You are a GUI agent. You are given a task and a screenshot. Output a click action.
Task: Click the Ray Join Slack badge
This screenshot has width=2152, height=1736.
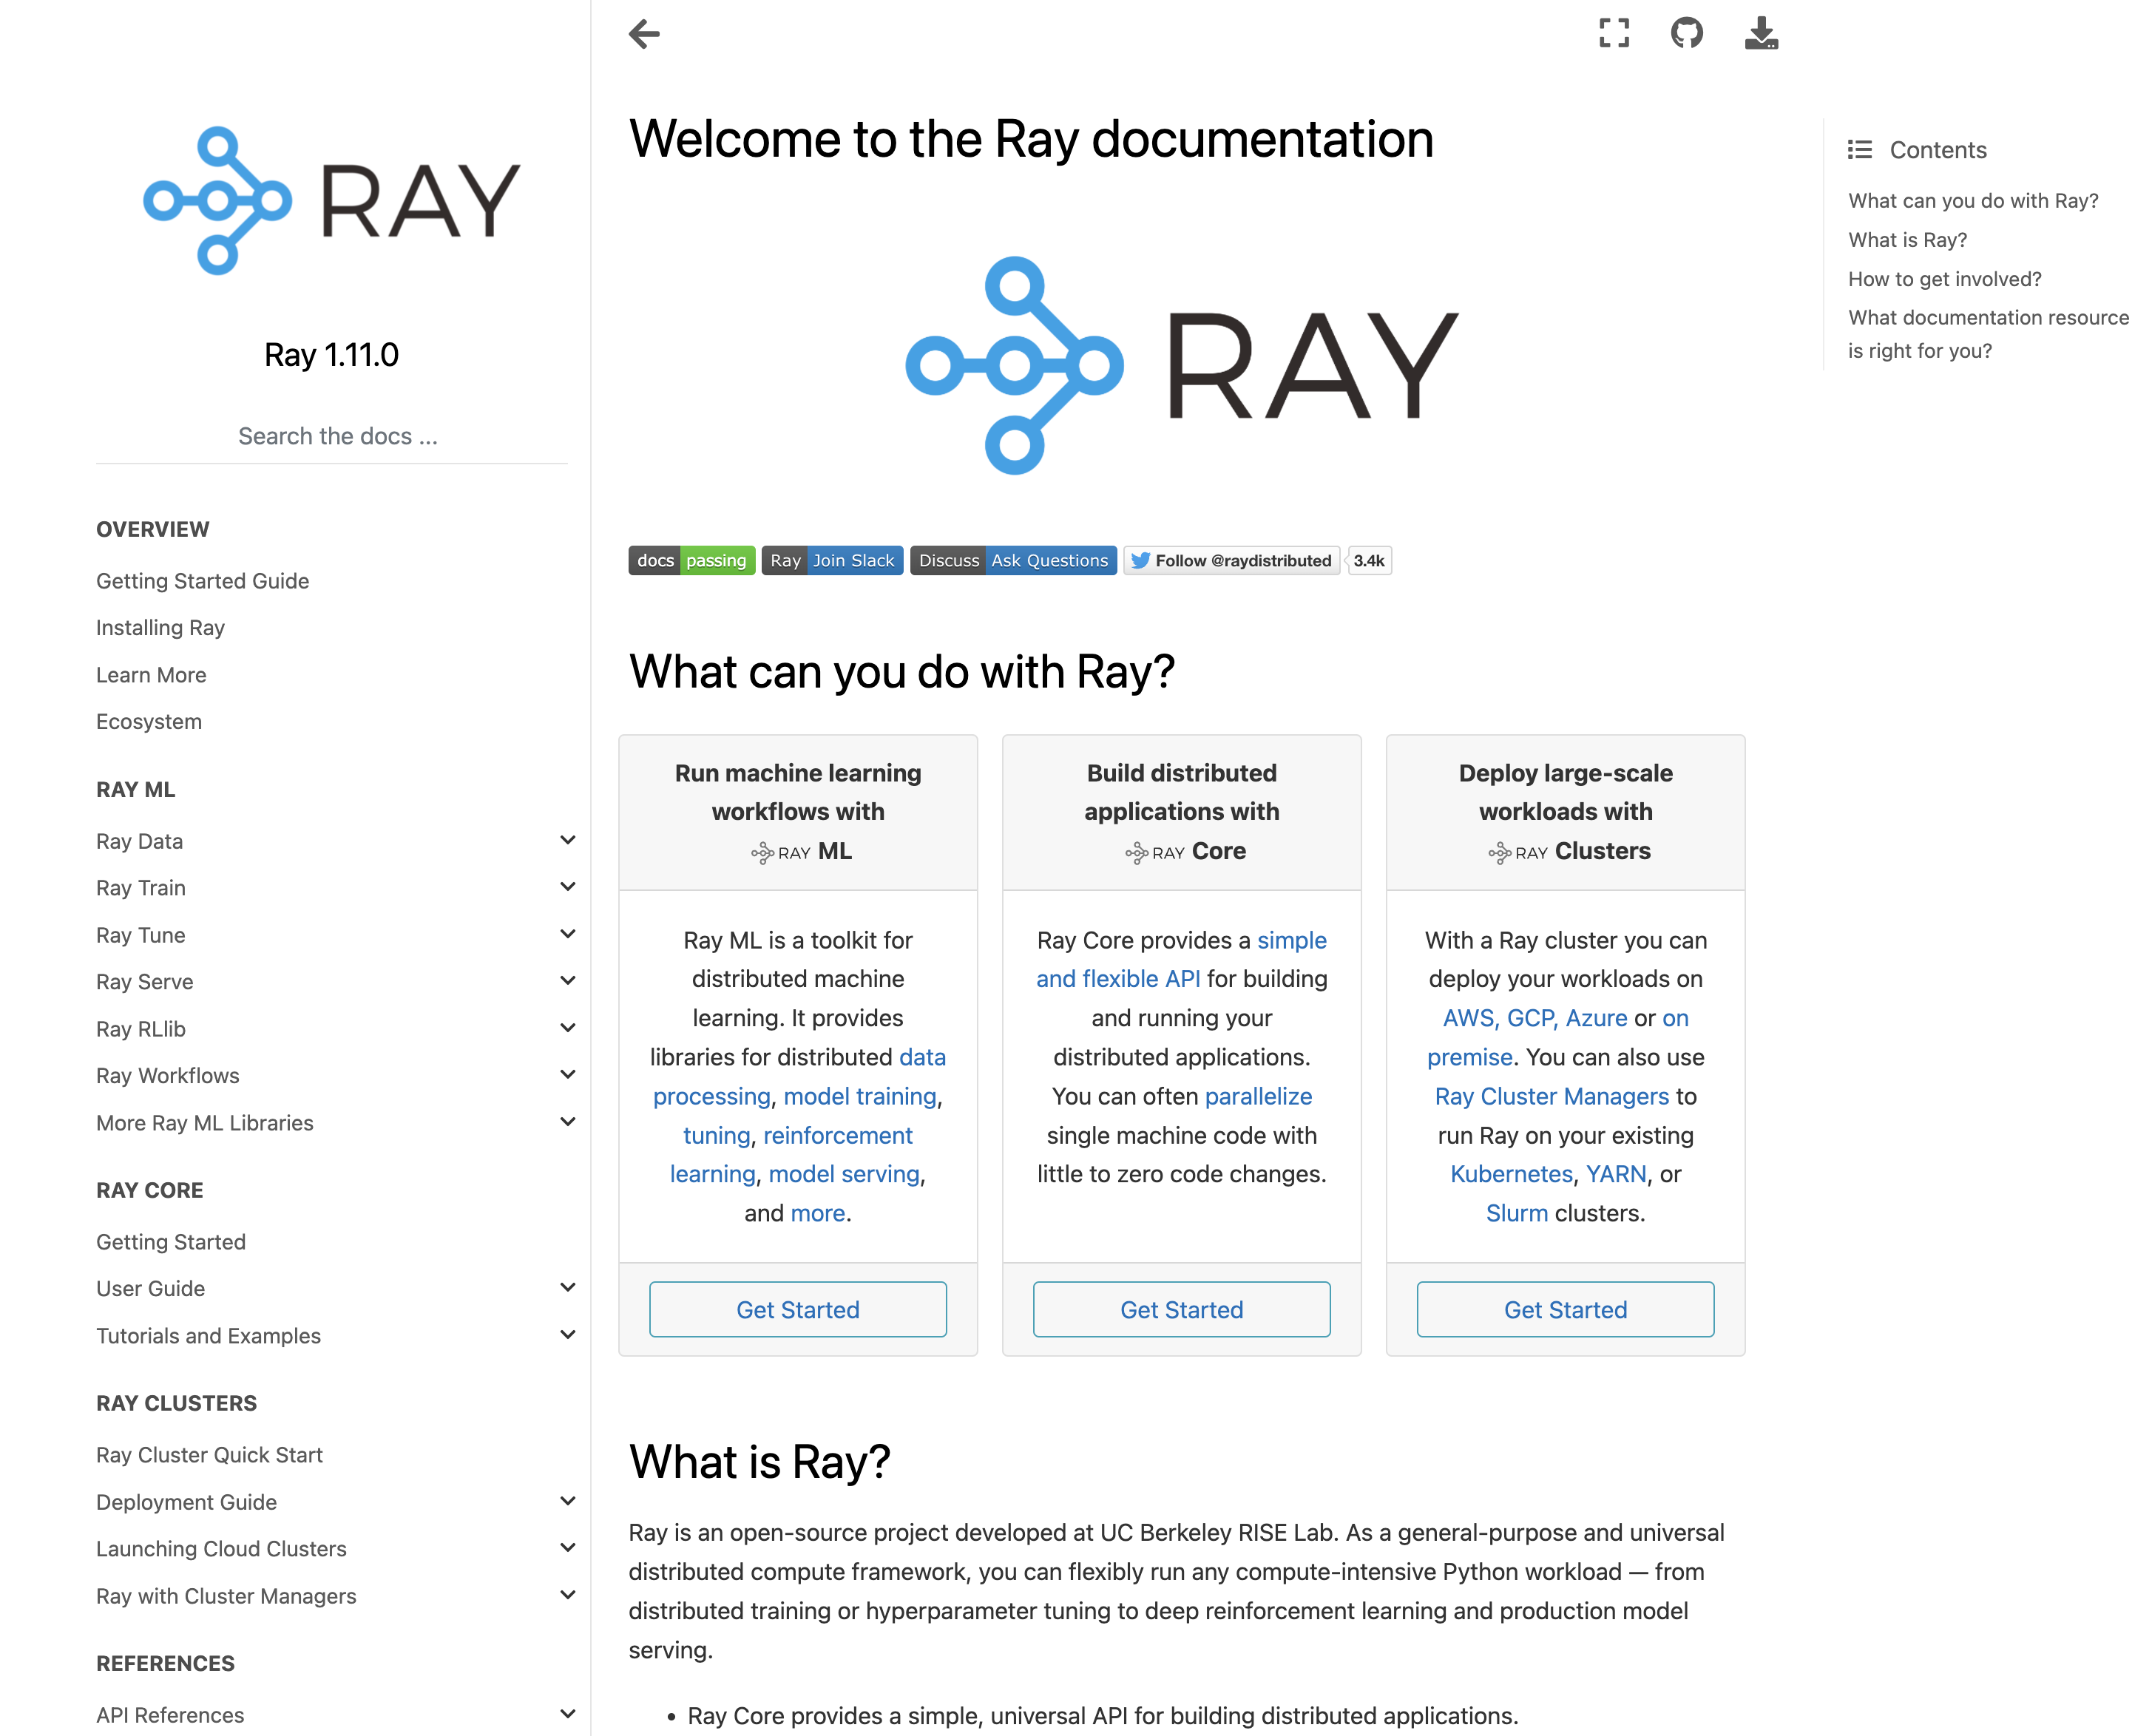[832, 560]
